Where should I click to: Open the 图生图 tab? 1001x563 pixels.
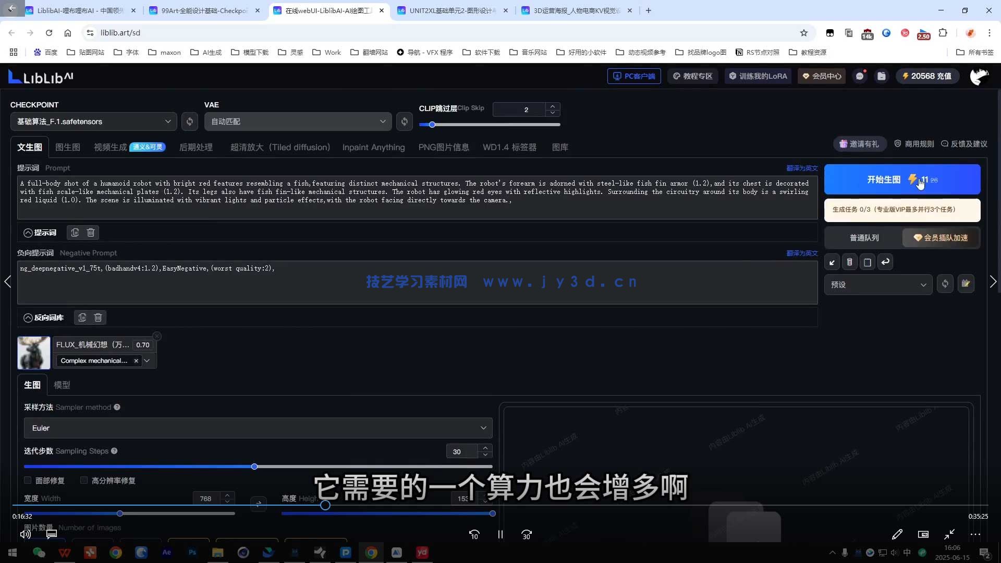tap(67, 147)
